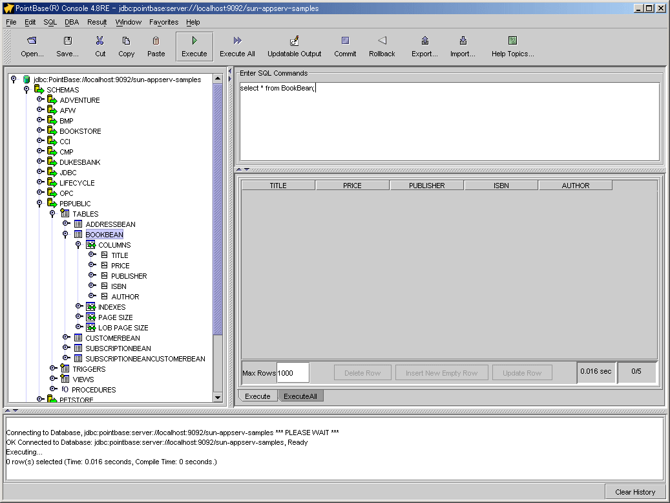Click the Clear History button
Viewport: 670px width, 503px height.
[635, 492]
